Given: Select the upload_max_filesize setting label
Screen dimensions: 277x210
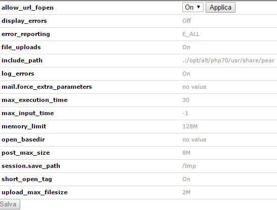Looking at the screenshot, I should pos(34,192).
